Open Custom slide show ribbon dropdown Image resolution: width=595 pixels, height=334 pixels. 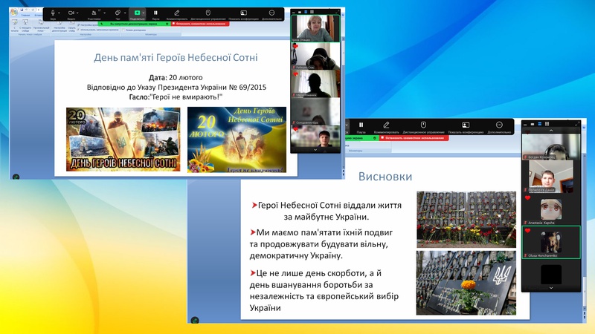41,25
